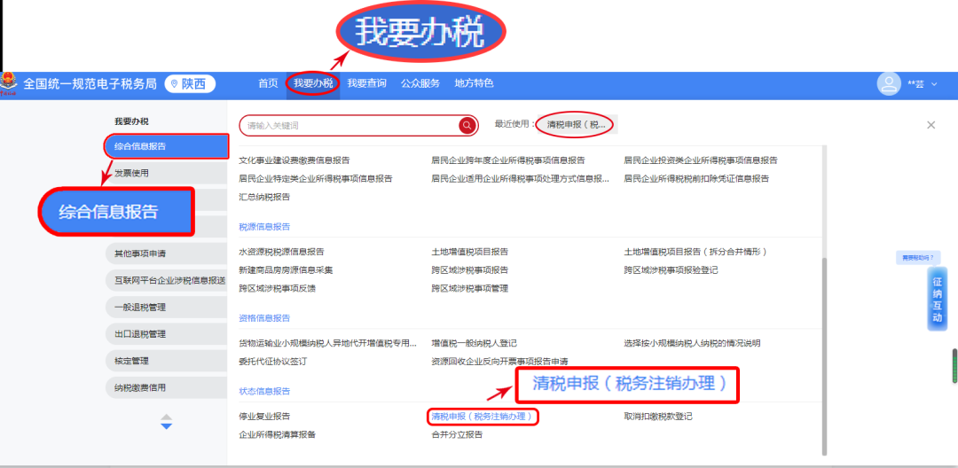This screenshot has height=468, width=958.
Task: Open 清税申报（税务注销办理）in the status list
Action: pyautogui.click(x=484, y=417)
